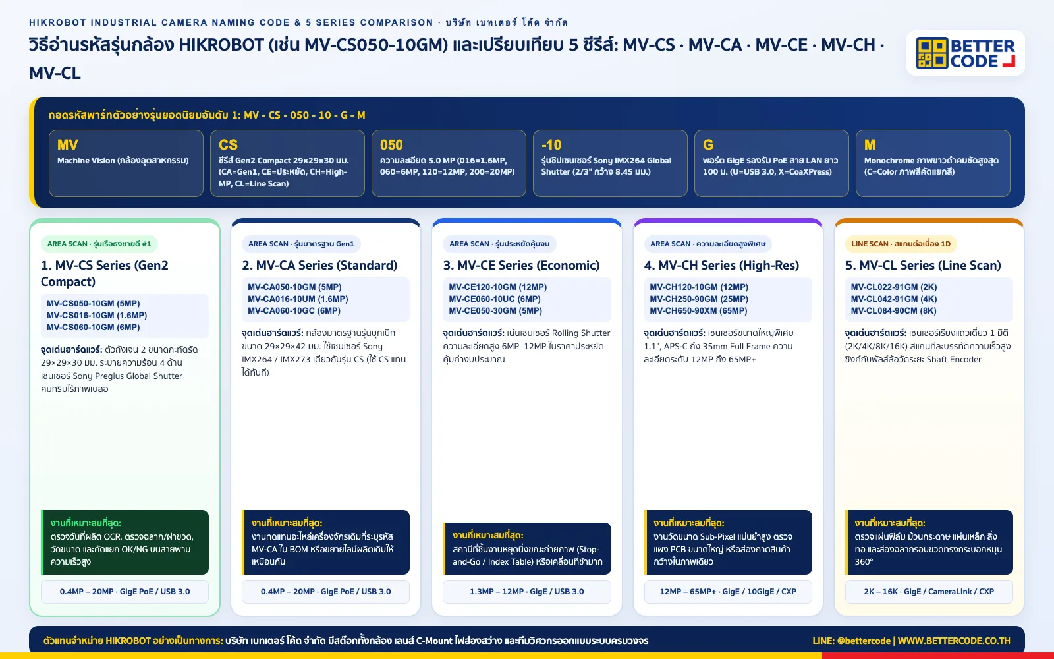The width and height of the screenshot is (1054, 659).
Task: Click model MV-CL042-91GM (4K)
Action: (x=894, y=299)
